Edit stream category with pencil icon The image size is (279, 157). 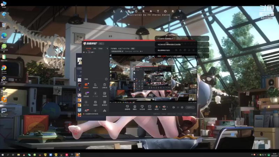click(x=122, y=51)
